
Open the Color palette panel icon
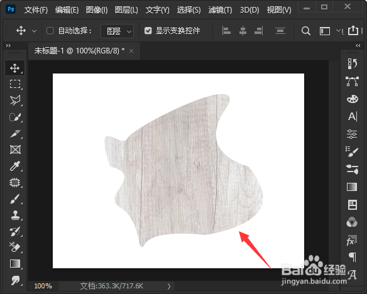353,99
